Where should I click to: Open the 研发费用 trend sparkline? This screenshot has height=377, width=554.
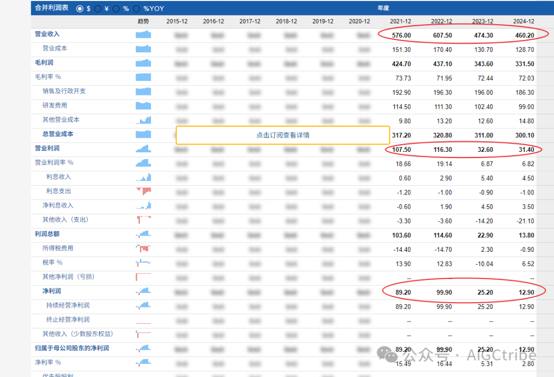tap(144, 106)
